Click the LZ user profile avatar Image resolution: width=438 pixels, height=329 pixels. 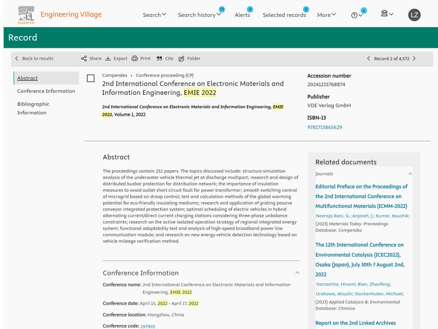[x=414, y=15]
